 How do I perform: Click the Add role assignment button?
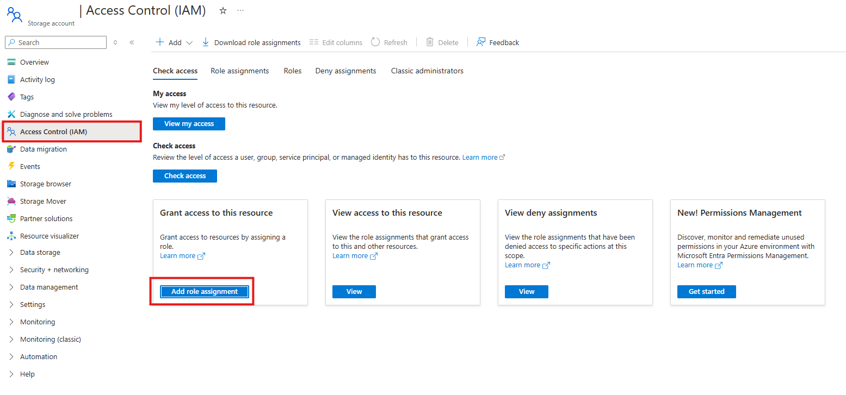tap(205, 292)
